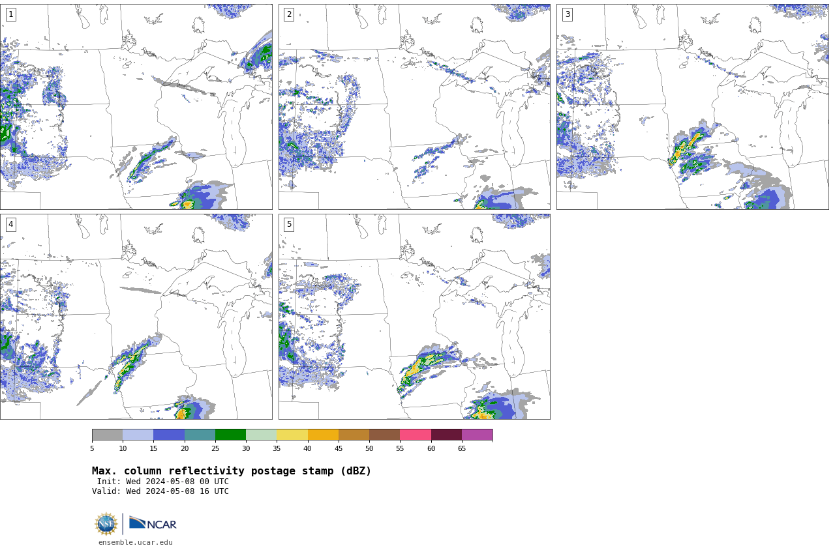Click the number 5 panel label
Viewport: 835px width, 550px height.
click(x=289, y=224)
